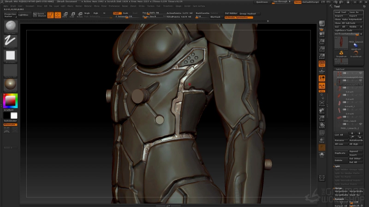Open the Preferences menu

tap(114, 6)
